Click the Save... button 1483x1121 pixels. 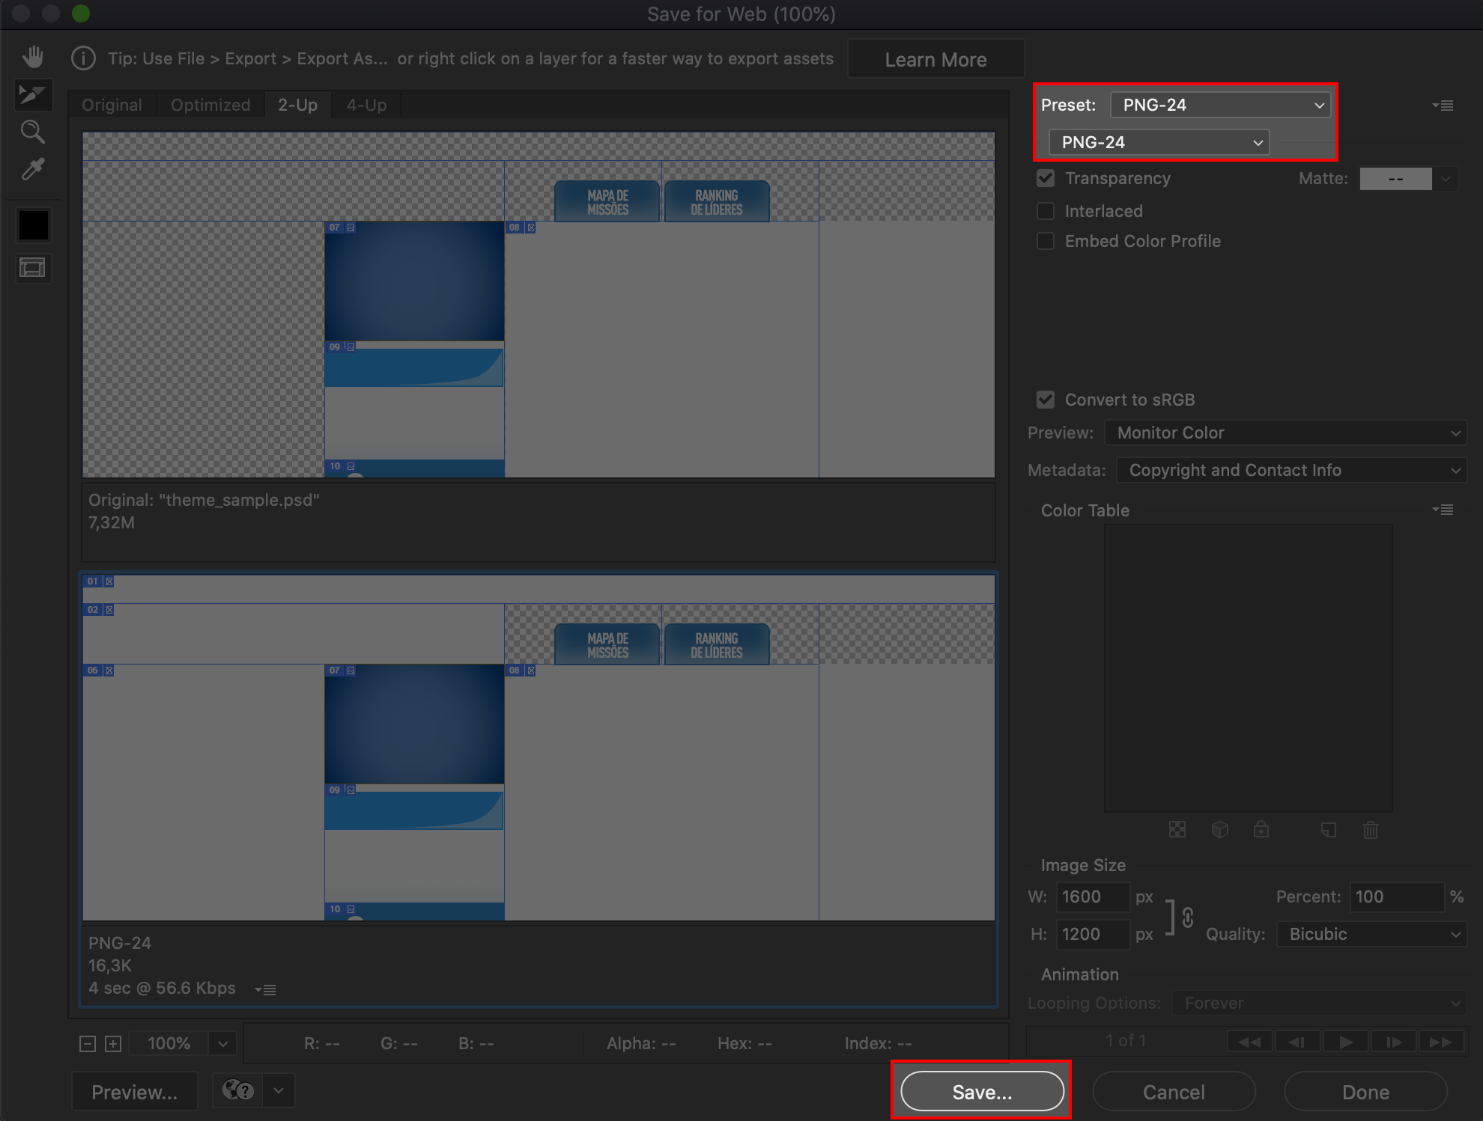982,1092
